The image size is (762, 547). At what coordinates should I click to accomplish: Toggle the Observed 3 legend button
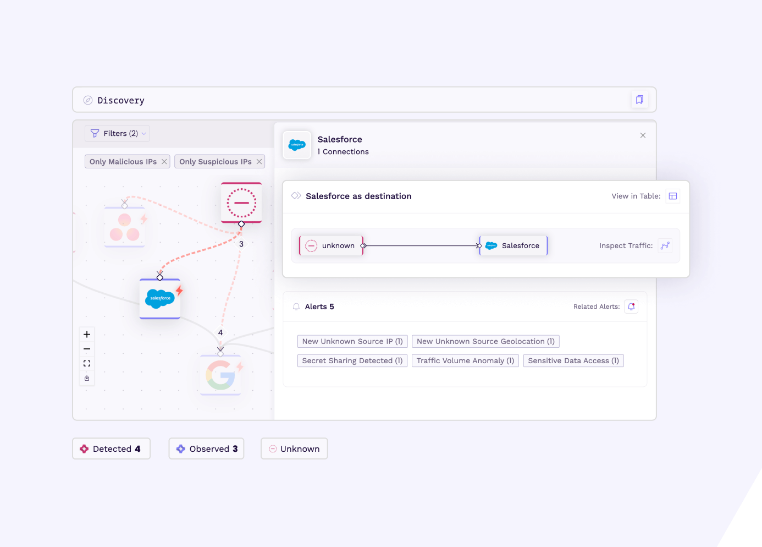[207, 448]
